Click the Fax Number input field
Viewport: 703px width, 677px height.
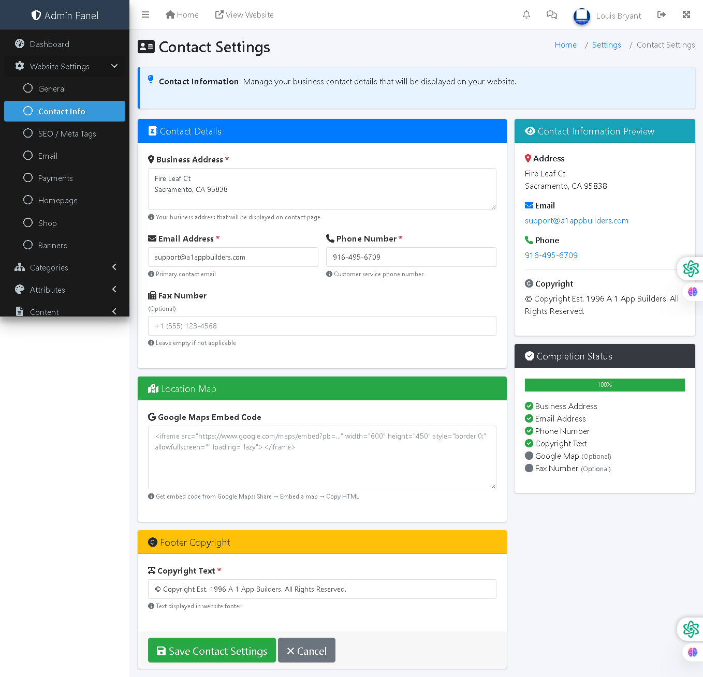pos(322,326)
